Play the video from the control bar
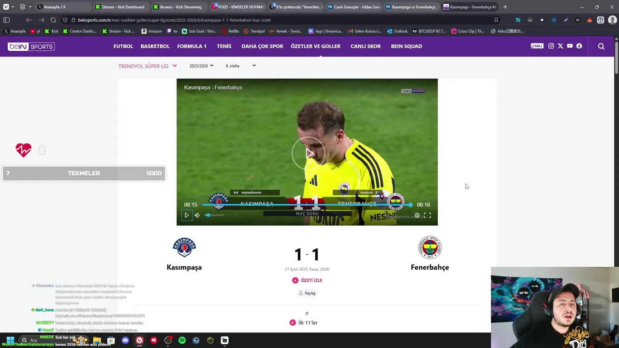 pos(187,216)
